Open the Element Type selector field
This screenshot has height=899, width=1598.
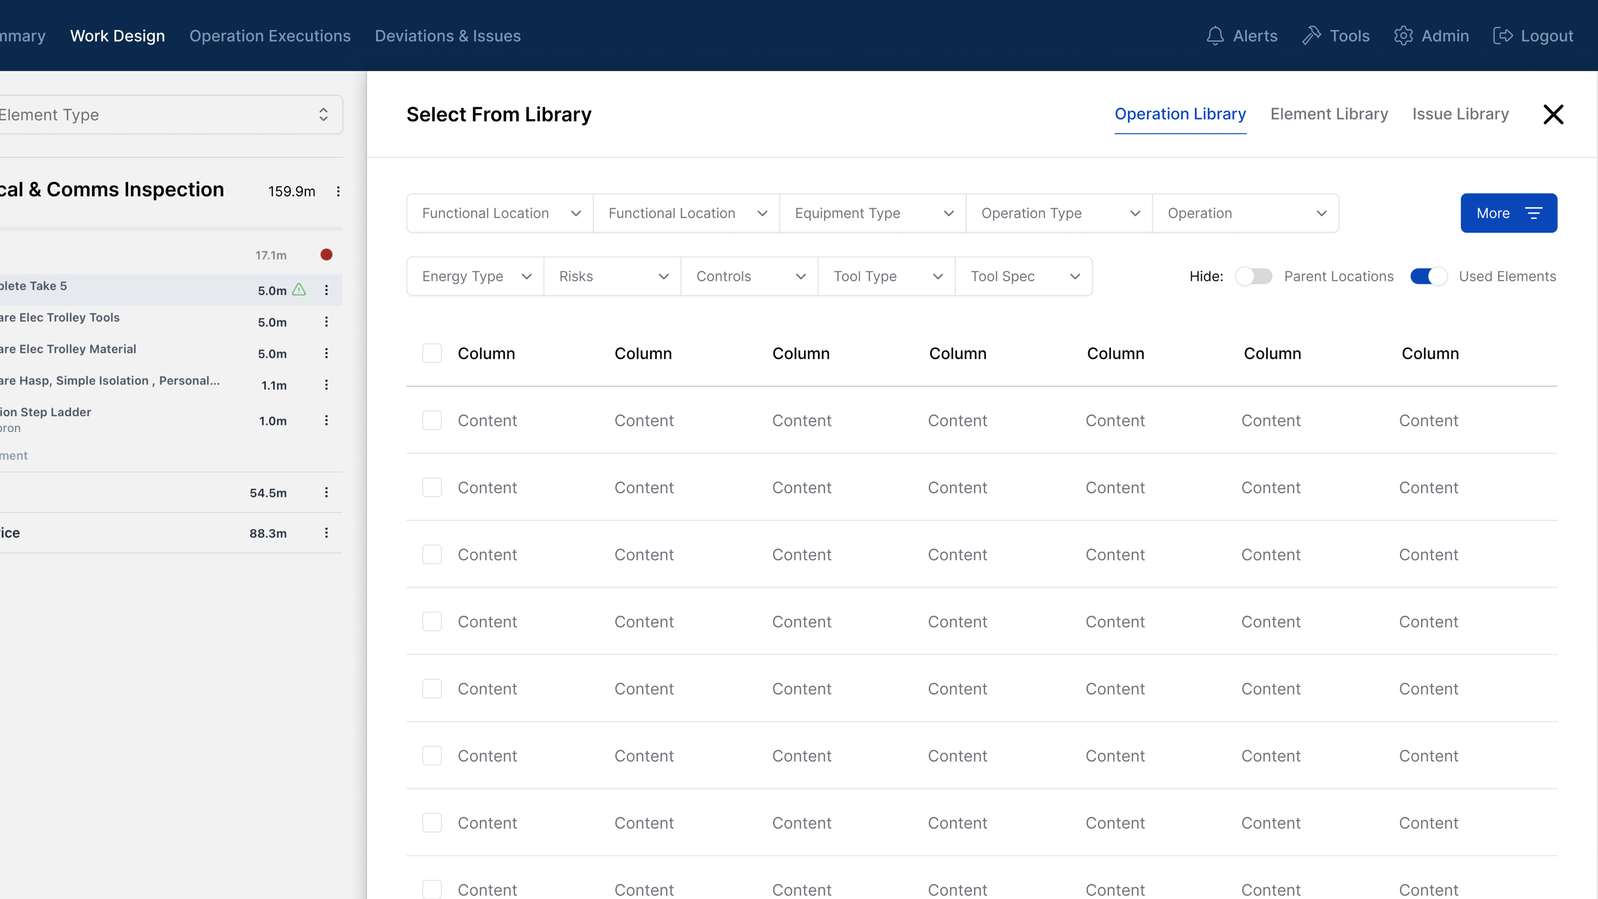(x=167, y=114)
